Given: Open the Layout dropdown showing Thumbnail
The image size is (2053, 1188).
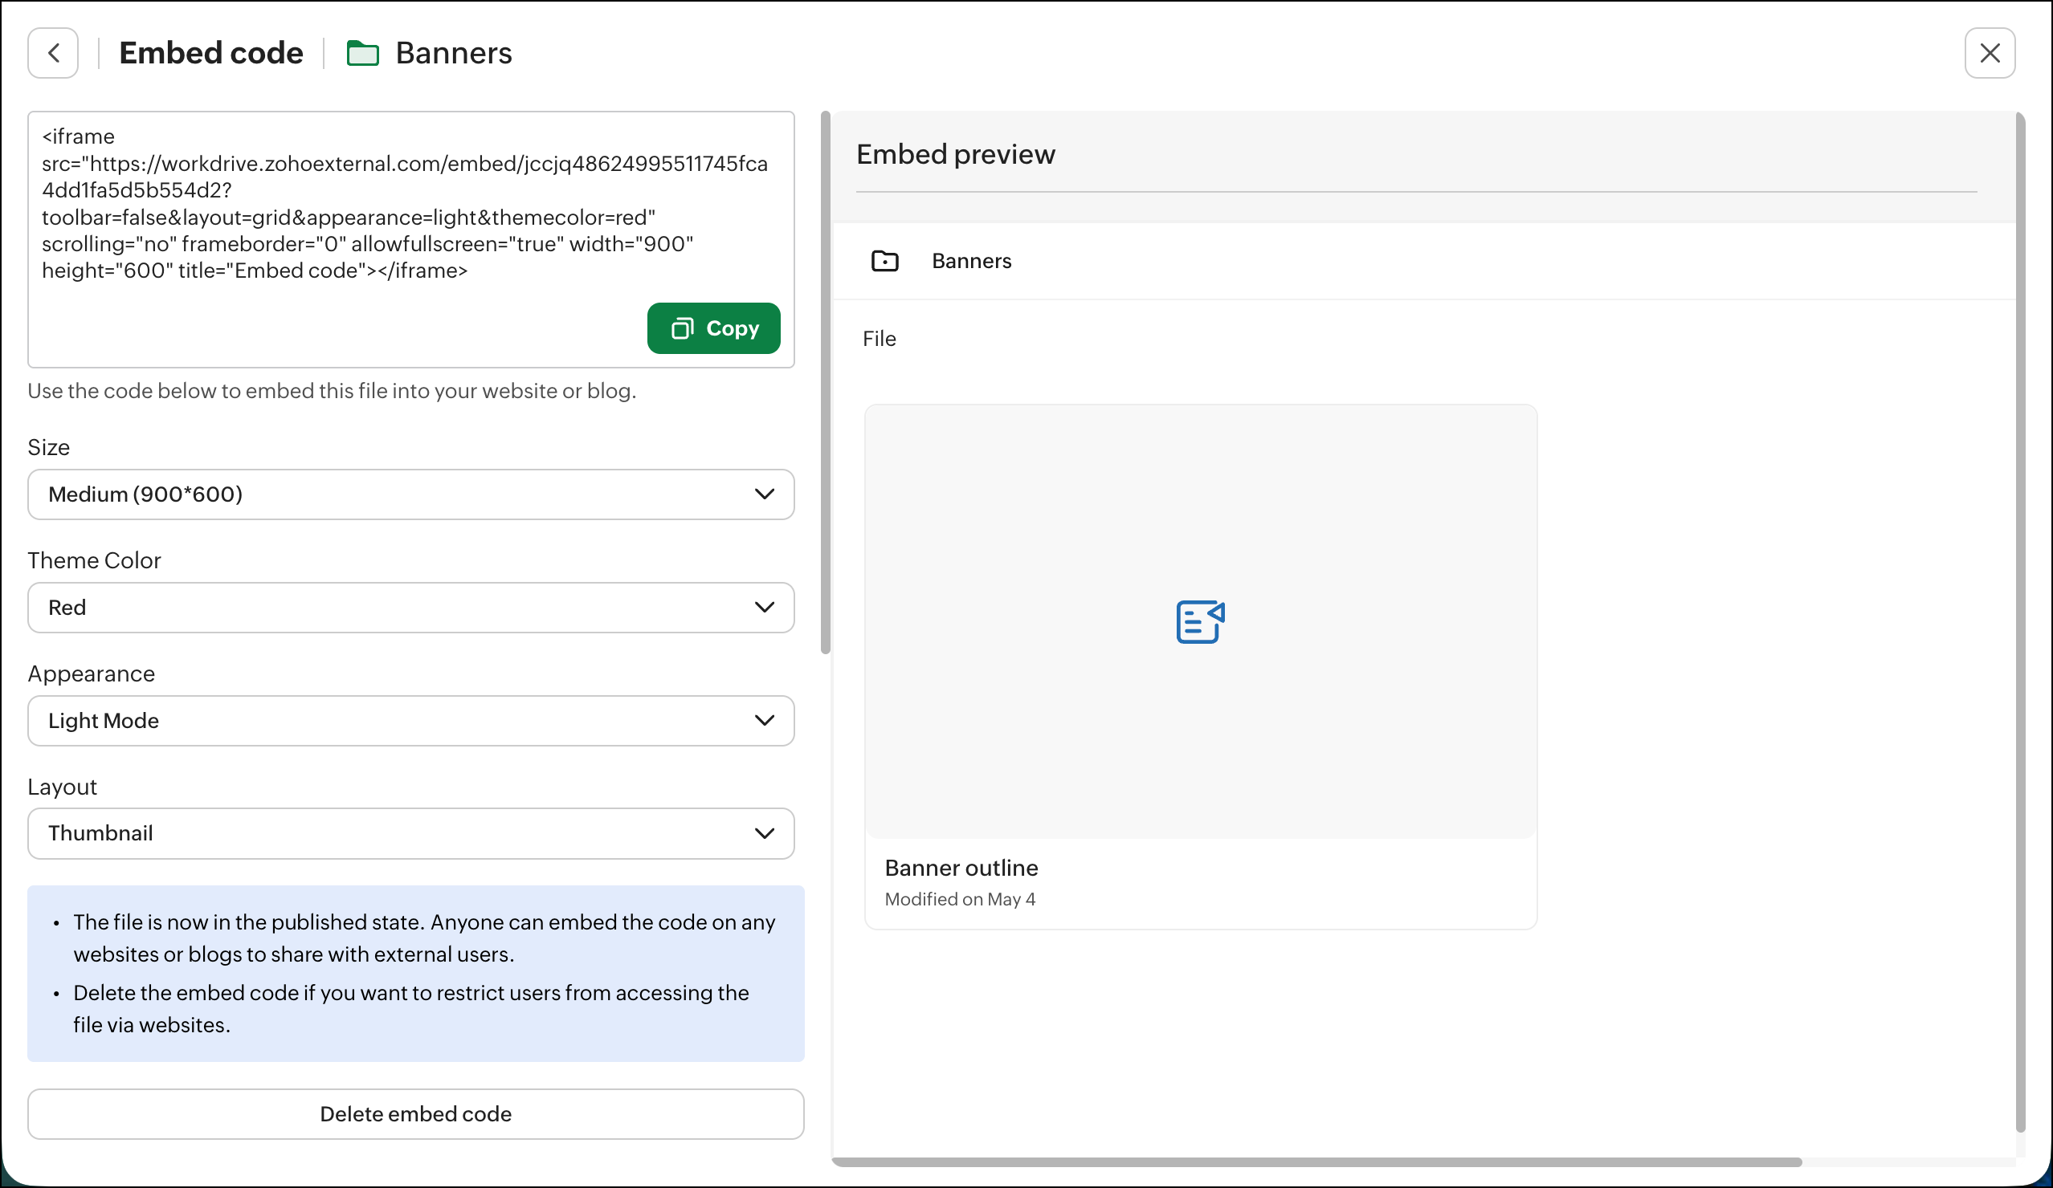Looking at the screenshot, I should 410,833.
